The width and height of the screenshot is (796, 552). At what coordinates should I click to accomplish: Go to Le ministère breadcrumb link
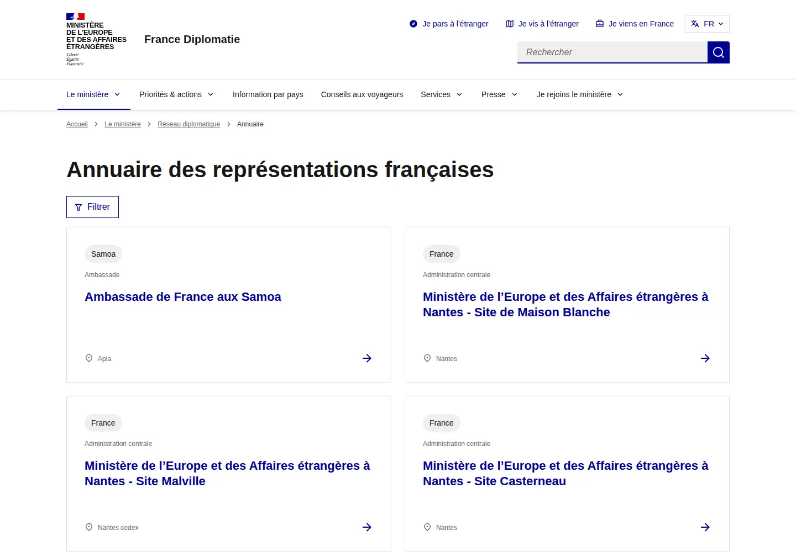[x=123, y=124]
